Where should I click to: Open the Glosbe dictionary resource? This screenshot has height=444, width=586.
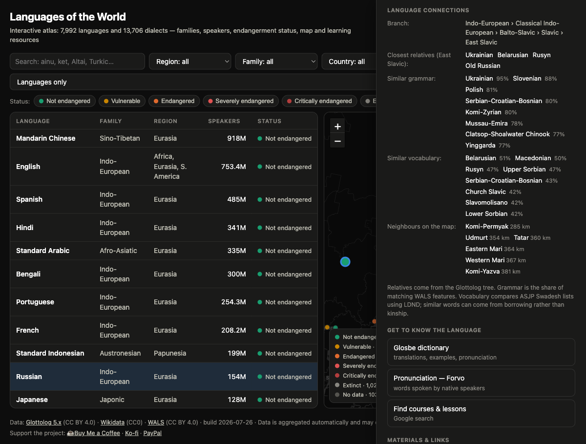pos(481,352)
